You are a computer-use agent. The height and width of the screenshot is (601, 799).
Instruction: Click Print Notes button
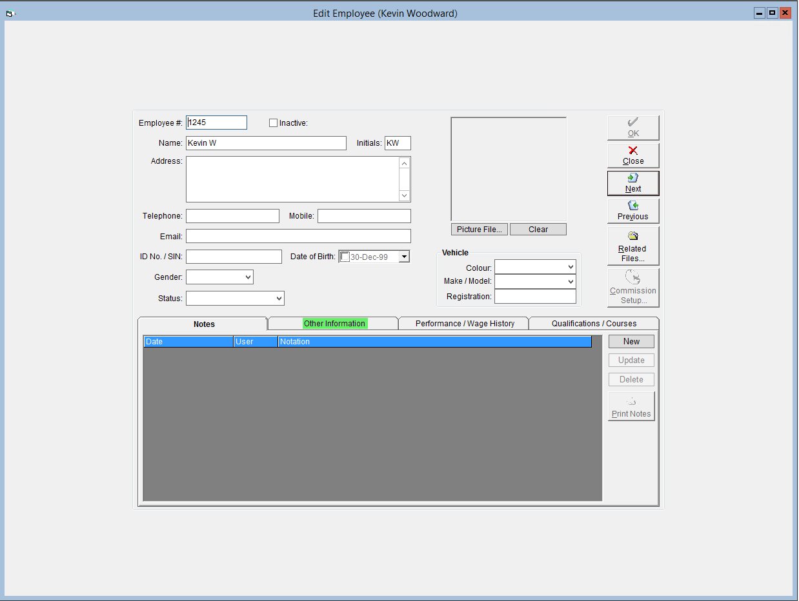[631, 406]
